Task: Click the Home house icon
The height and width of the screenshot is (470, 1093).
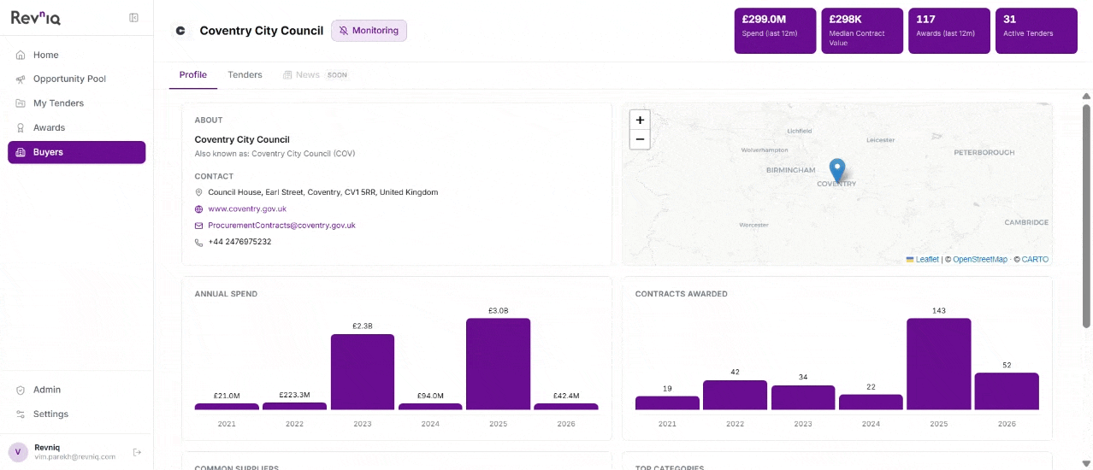Action: pos(21,55)
